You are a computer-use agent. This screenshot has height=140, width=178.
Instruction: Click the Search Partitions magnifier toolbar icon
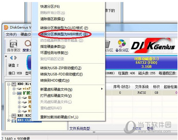pos(28,44)
